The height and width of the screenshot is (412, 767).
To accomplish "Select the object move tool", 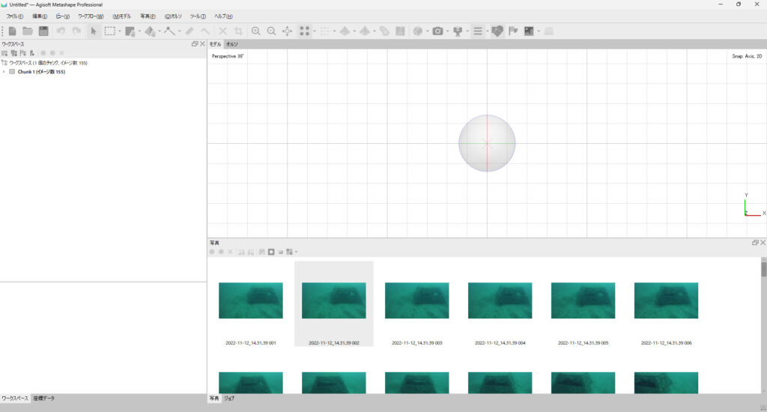I will (150, 31).
